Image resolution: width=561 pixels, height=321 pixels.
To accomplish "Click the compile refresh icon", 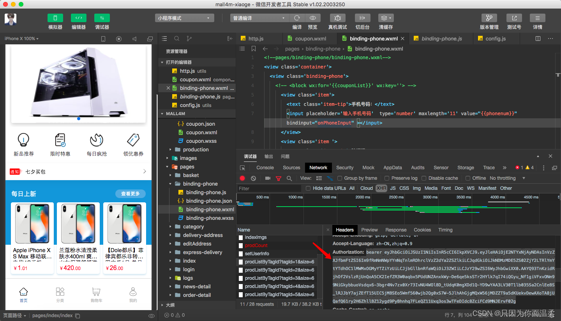I will tap(297, 18).
